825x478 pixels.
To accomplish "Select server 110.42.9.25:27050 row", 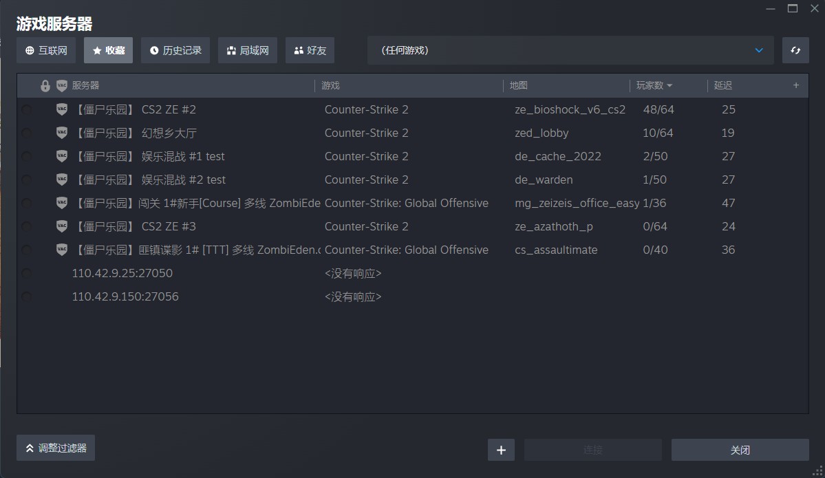I will tap(122, 273).
